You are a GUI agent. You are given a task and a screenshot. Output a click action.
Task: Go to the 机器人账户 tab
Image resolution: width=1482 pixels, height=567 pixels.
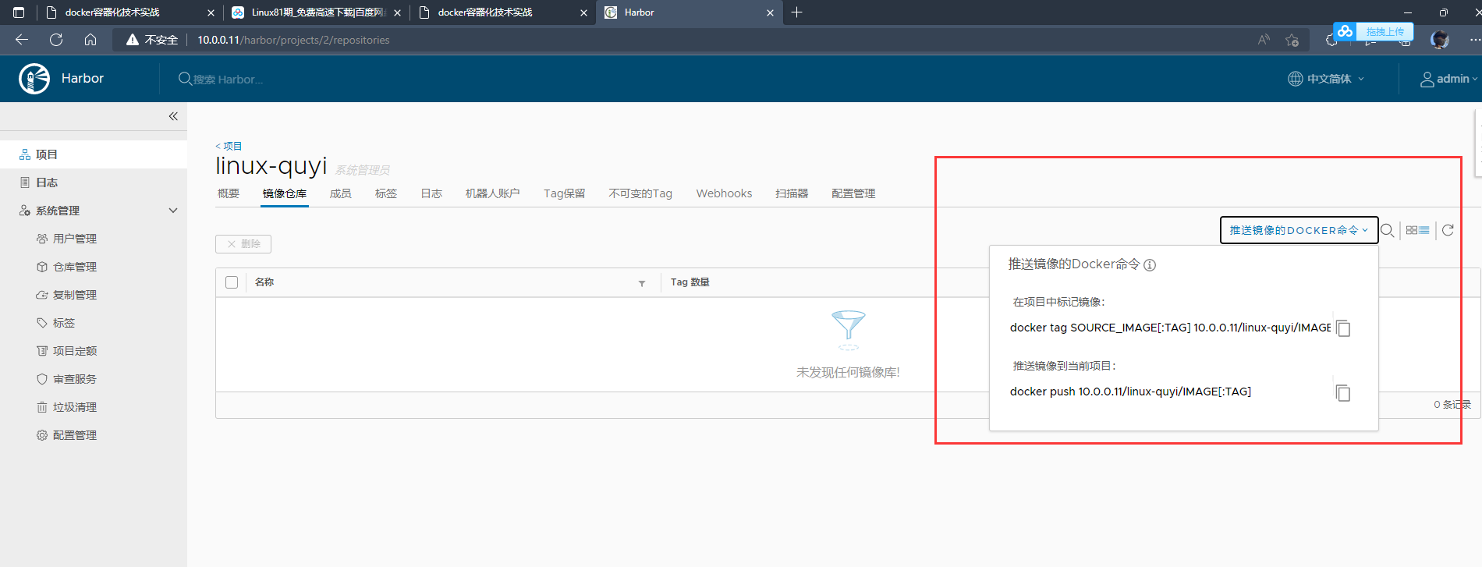(492, 193)
